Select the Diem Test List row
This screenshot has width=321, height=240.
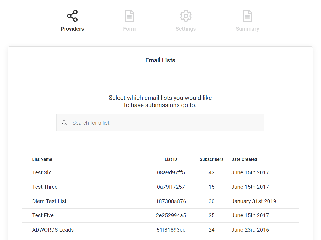point(49,201)
